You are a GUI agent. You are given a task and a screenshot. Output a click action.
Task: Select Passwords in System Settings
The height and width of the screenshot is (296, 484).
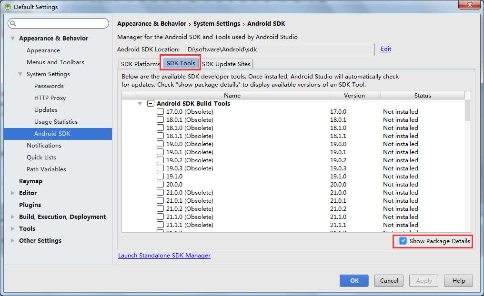(x=49, y=86)
